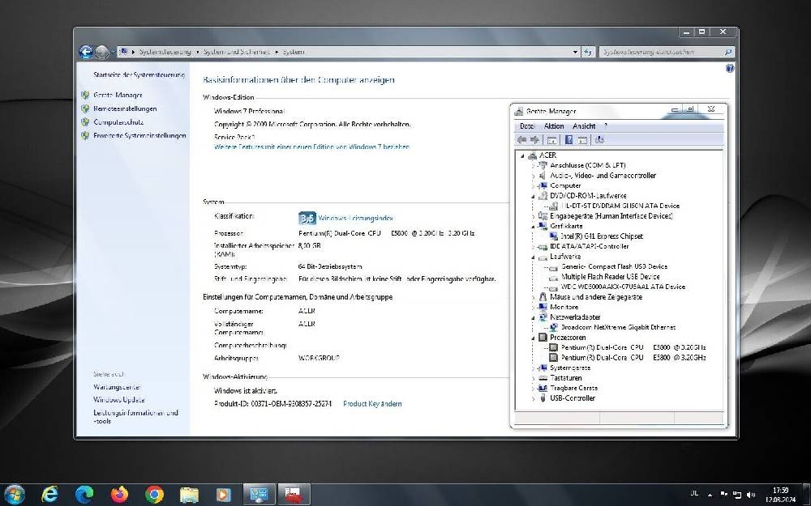Expand the Computer category arrow
Screen dimensions: 811x506
(x=534, y=186)
